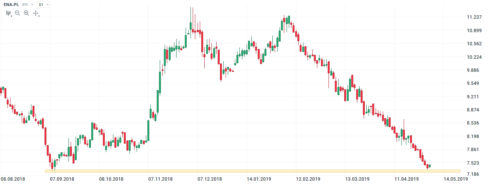This screenshot has height=184, width=489.
Task: Open the candlestick chart type selector
Action: [9, 13]
